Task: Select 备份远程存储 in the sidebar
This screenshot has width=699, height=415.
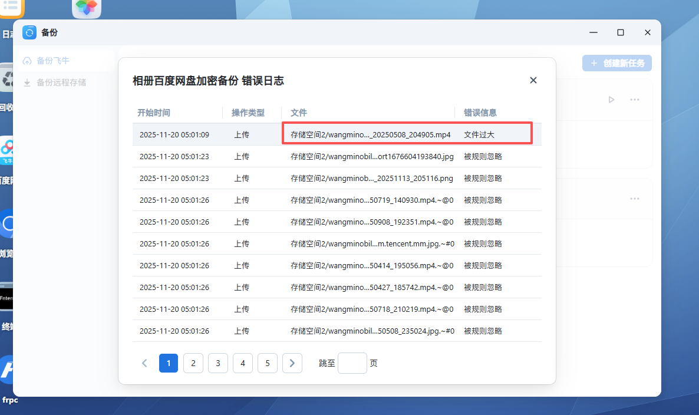Action: tap(61, 83)
